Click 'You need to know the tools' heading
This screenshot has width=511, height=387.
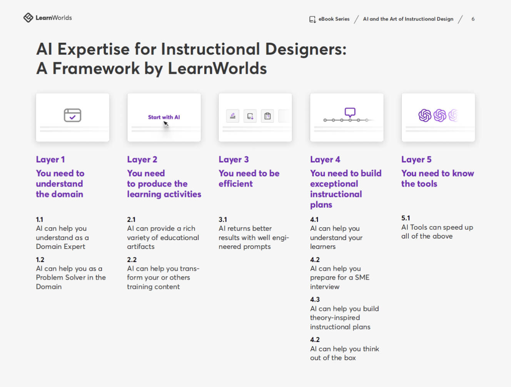[x=437, y=178]
